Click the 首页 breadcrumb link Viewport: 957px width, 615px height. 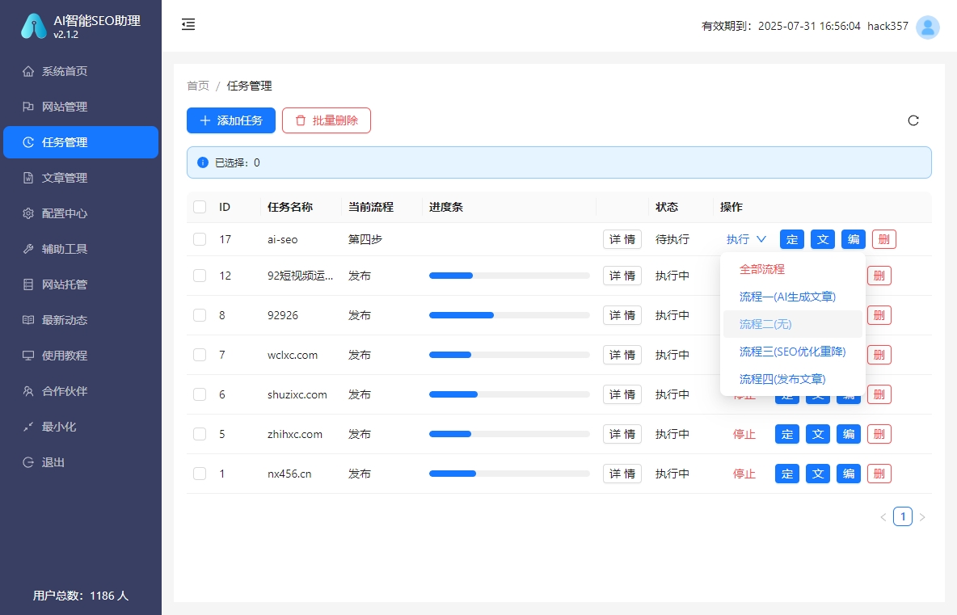point(198,86)
